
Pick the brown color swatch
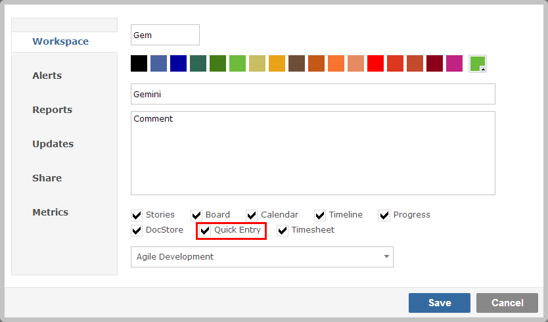point(297,63)
